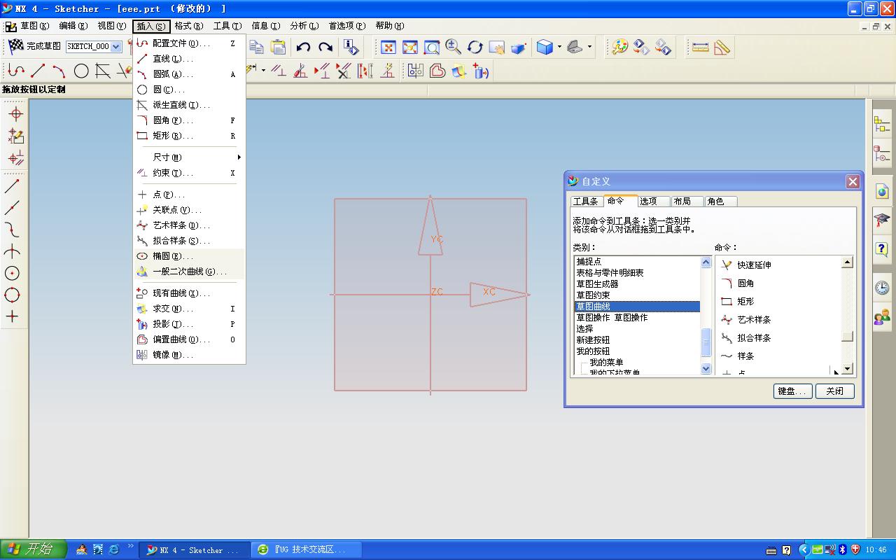Image resolution: width=896 pixels, height=560 pixels.
Task: Select the Arc tool in sketch toolbar
Action: tap(59, 71)
